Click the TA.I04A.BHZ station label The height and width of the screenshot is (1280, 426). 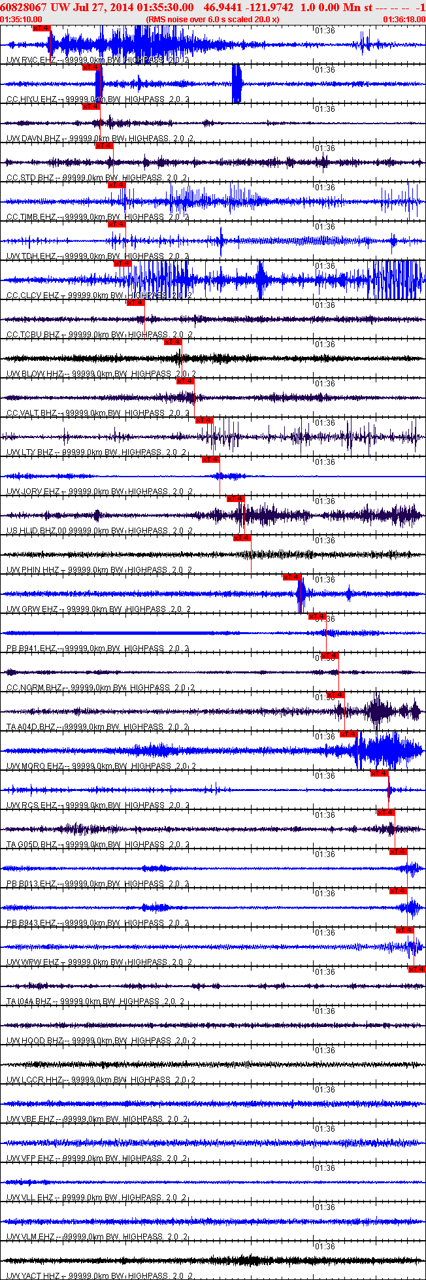click(29, 1001)
